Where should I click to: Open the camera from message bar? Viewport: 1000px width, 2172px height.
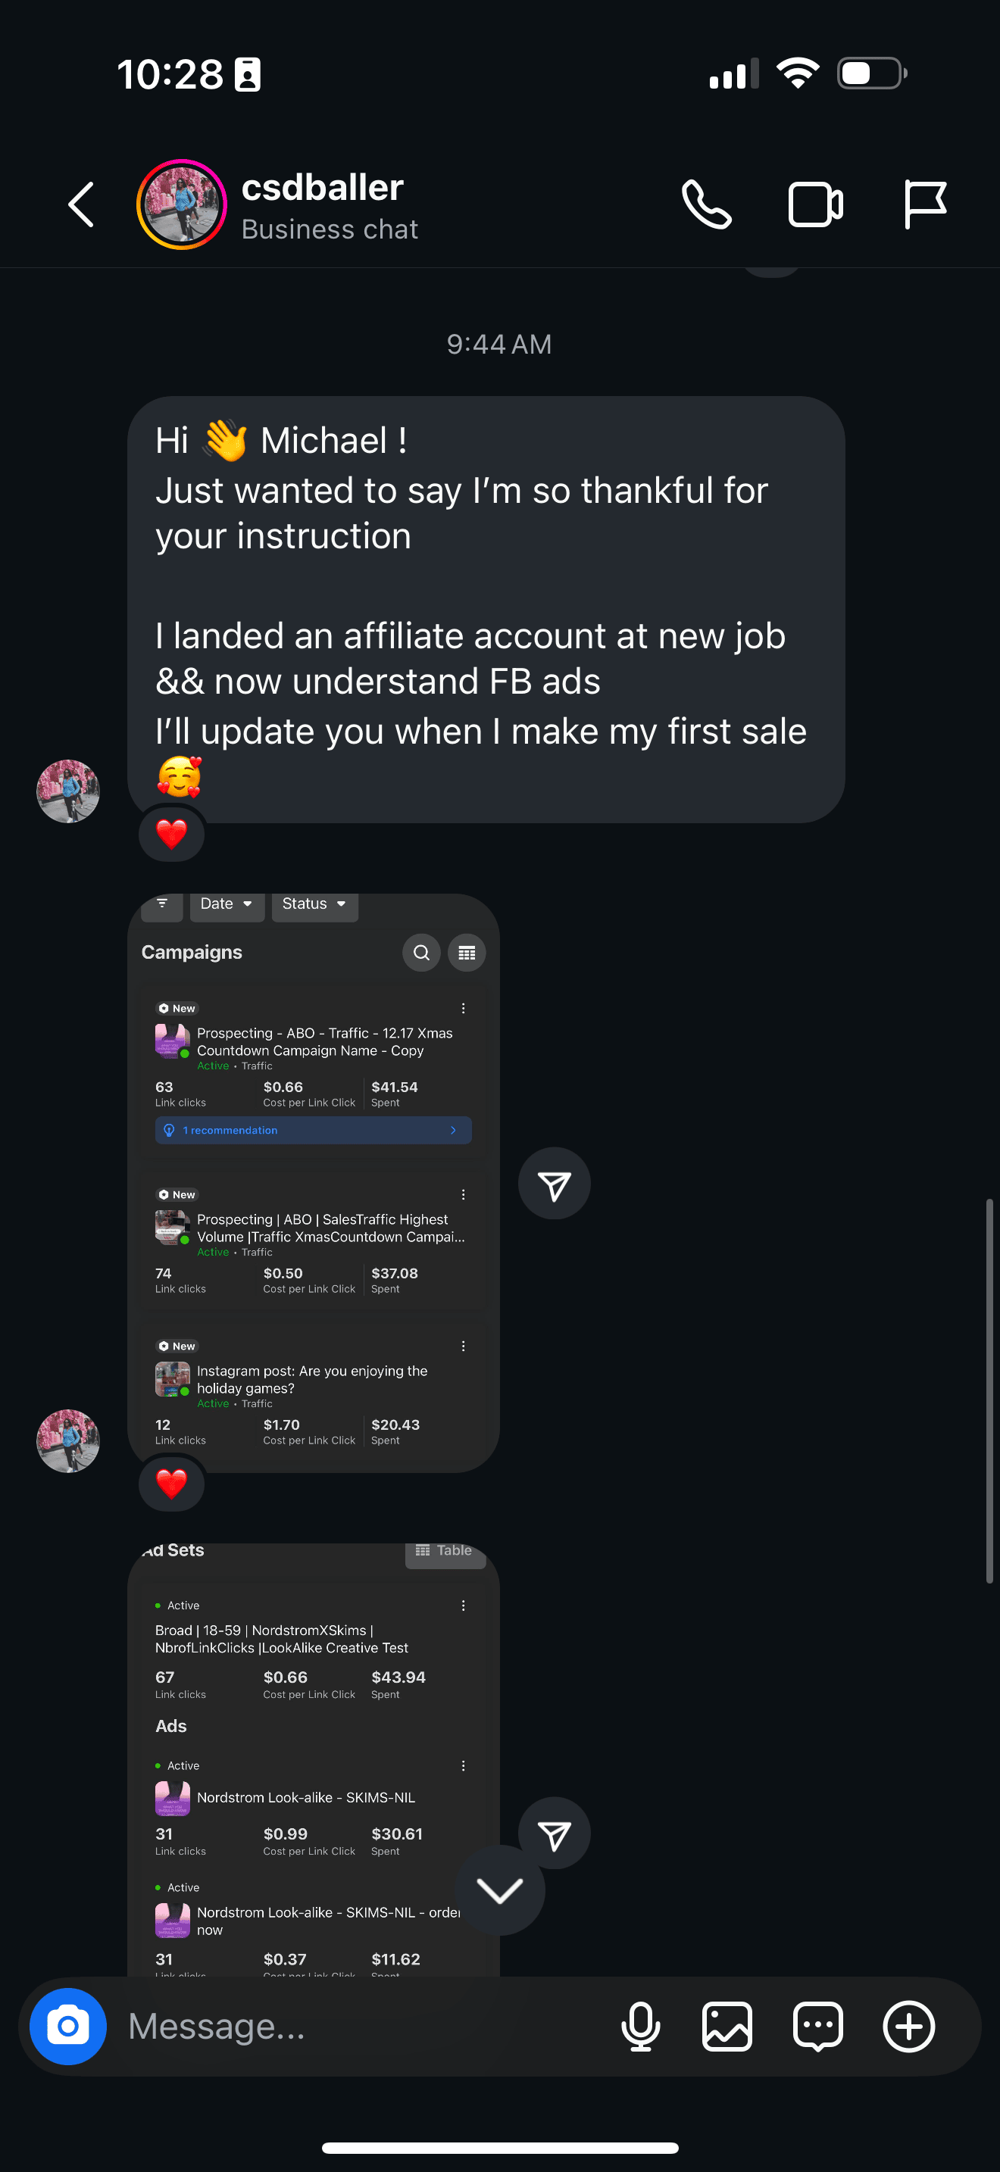[68, 2026]
